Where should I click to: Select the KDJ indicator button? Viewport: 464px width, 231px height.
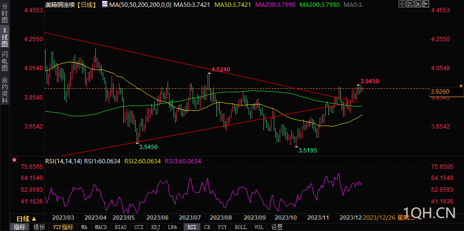click(x=156, y=227)
